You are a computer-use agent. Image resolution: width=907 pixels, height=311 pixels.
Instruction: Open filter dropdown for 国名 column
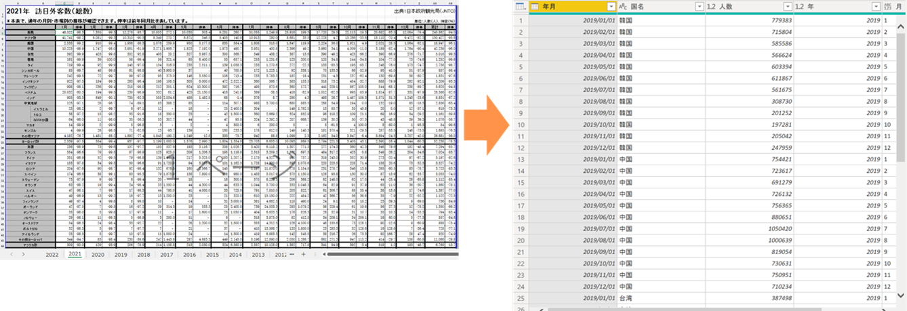point(699,6)
